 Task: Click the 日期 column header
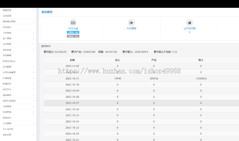coord(72,60)
